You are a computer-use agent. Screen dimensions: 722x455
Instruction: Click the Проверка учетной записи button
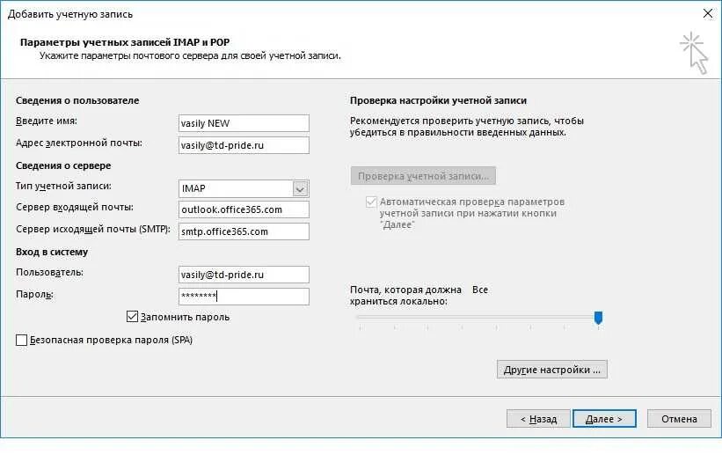point(423,175)
